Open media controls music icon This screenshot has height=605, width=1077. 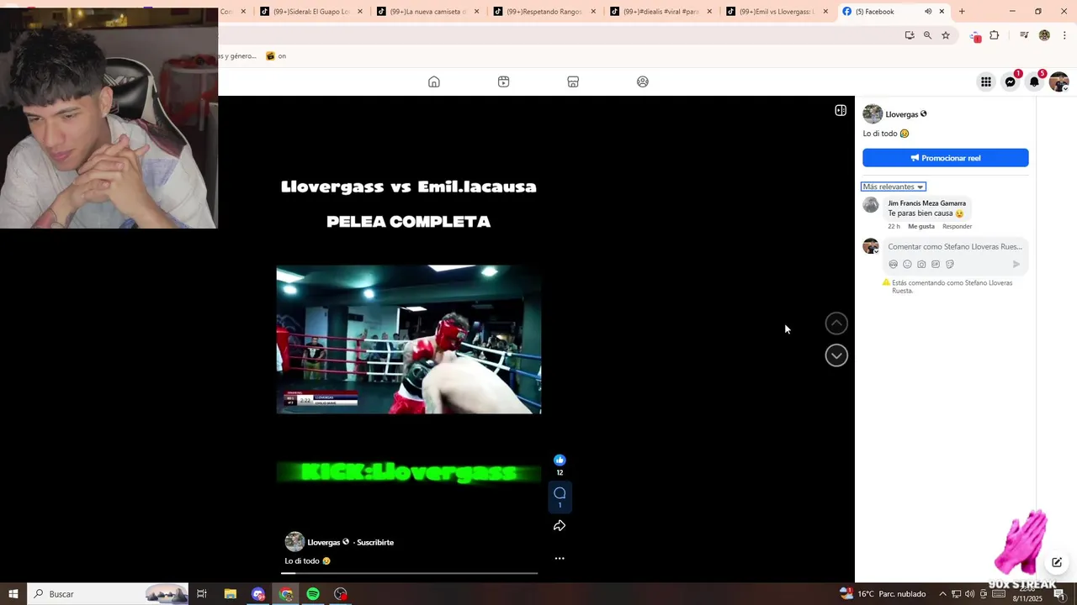click(x=1024, y=35)
